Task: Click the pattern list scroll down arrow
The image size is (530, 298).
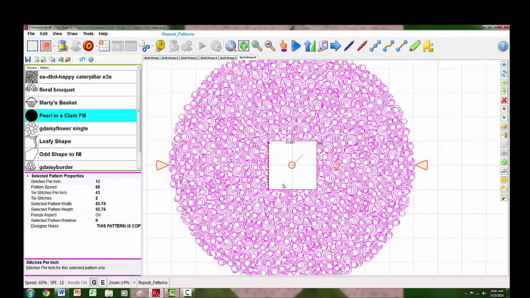Action: 139,168
